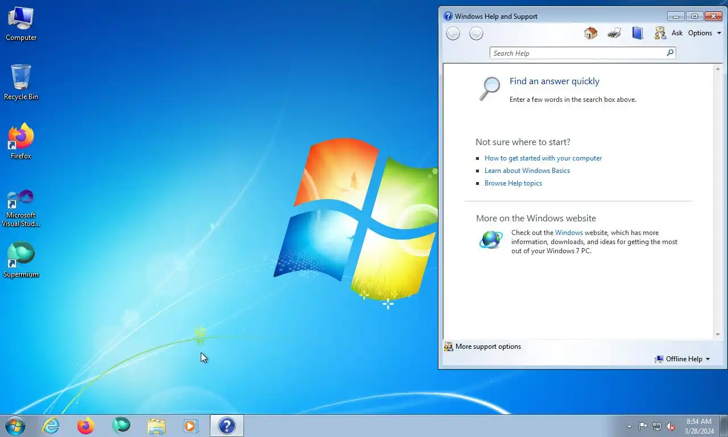Click the globe icon beside Windows website text
The height and width of the screenshot is (437, 728).
(x=491, y=239)
